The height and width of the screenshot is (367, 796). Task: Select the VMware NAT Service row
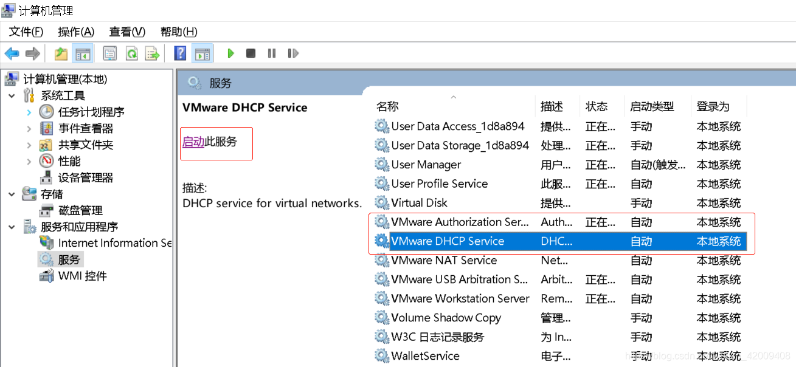(x=559, y=261)
